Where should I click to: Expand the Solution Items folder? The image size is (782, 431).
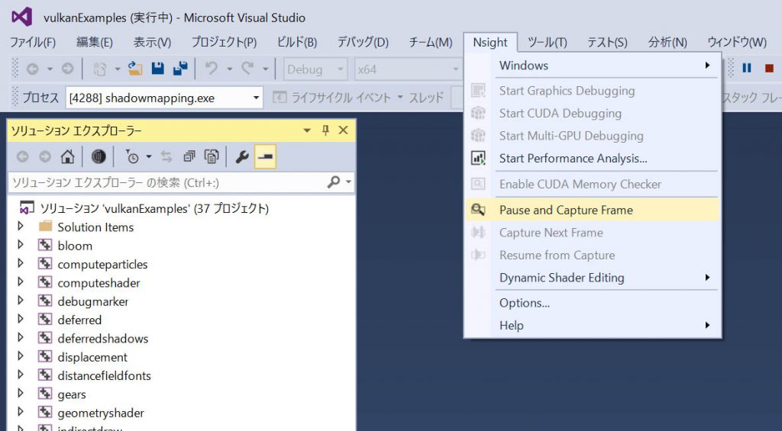(21, 227)
